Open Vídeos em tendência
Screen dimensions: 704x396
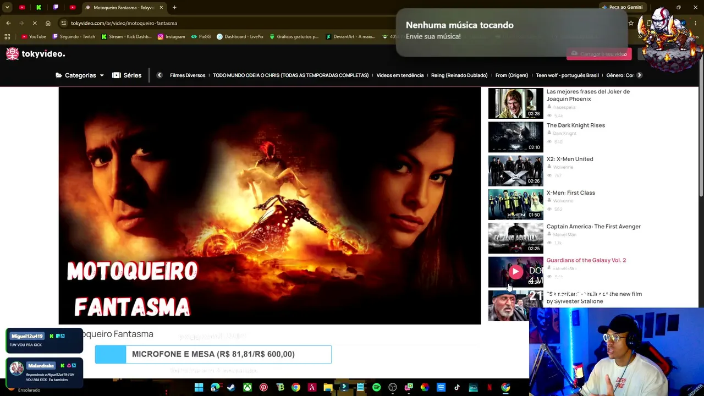(x=400, y=75)
